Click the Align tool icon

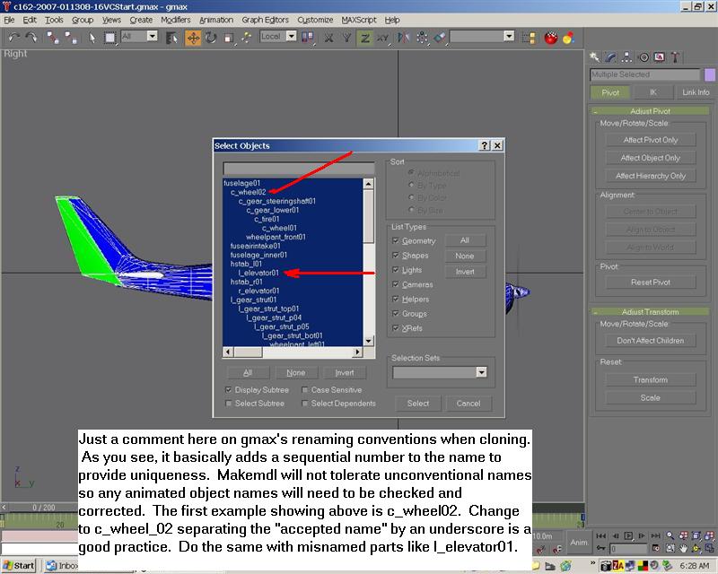[x=440, y=38]
